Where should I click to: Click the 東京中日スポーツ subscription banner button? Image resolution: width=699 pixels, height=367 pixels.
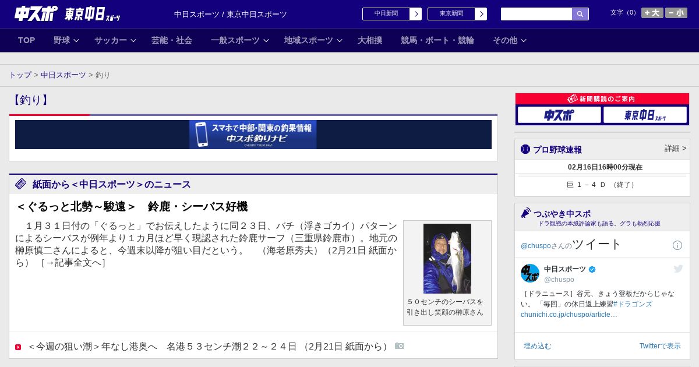click(x=645, y=115)
